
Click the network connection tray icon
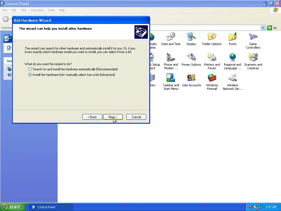(x=256, y=207)
